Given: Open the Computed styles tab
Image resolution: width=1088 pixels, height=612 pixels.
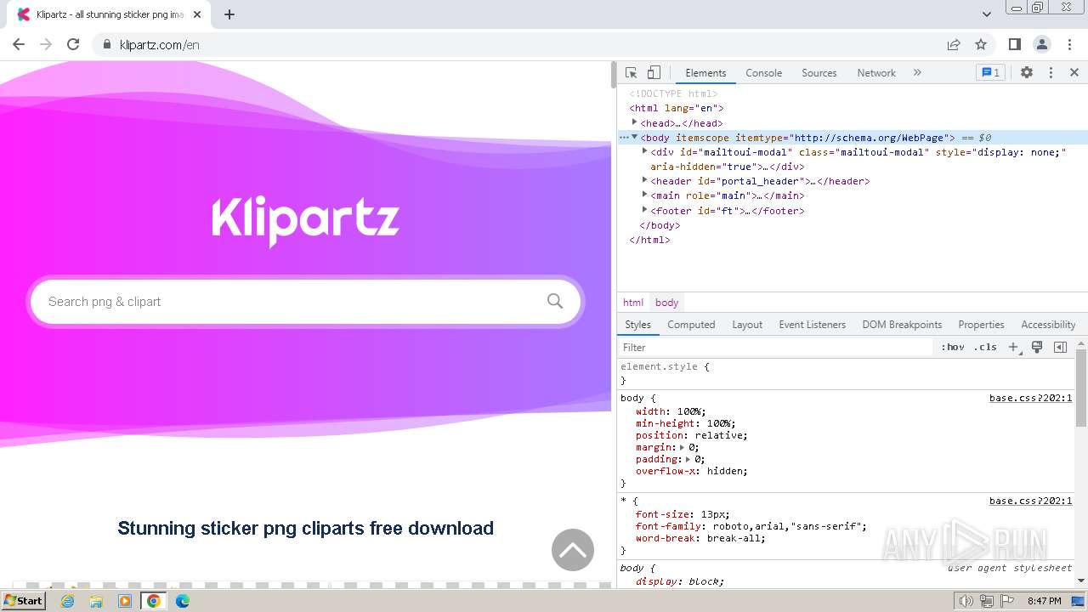Looking at the screenshot, I should [x=691, y=325].
